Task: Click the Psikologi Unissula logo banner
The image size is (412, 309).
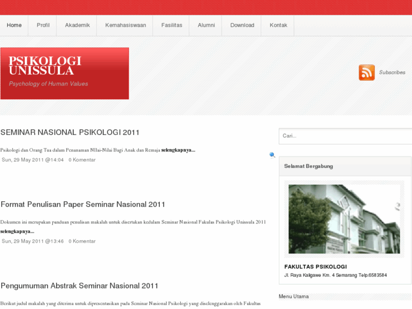Action: [x=65, y=73]
